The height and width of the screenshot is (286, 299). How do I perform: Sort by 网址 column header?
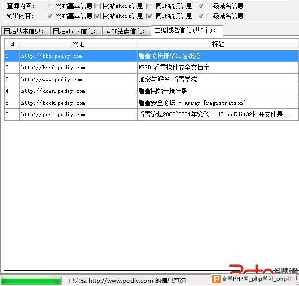pos(78,44)
